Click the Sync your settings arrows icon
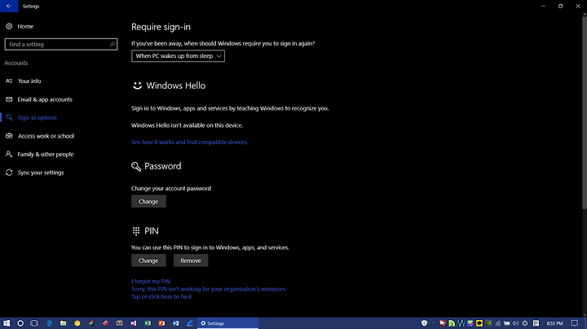Viewport: 587px width, 329px height. tap(9, 173)
